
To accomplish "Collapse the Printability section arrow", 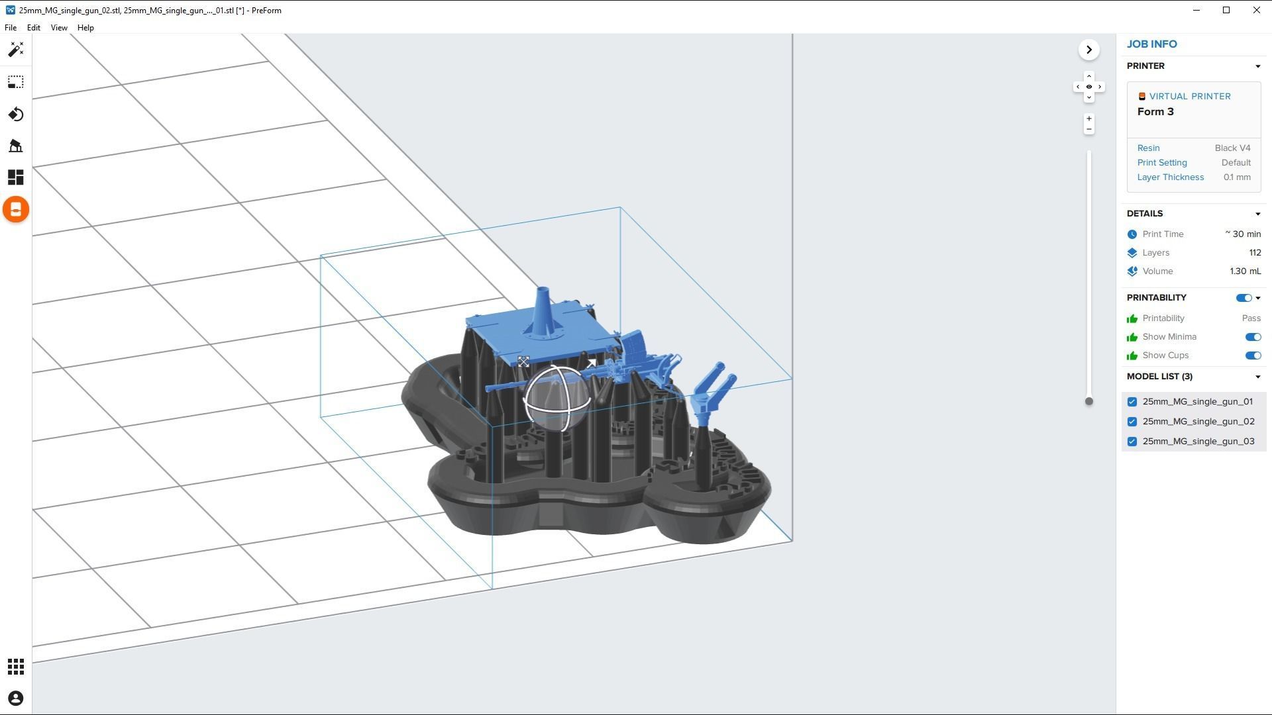I will tap(1257, 298).
